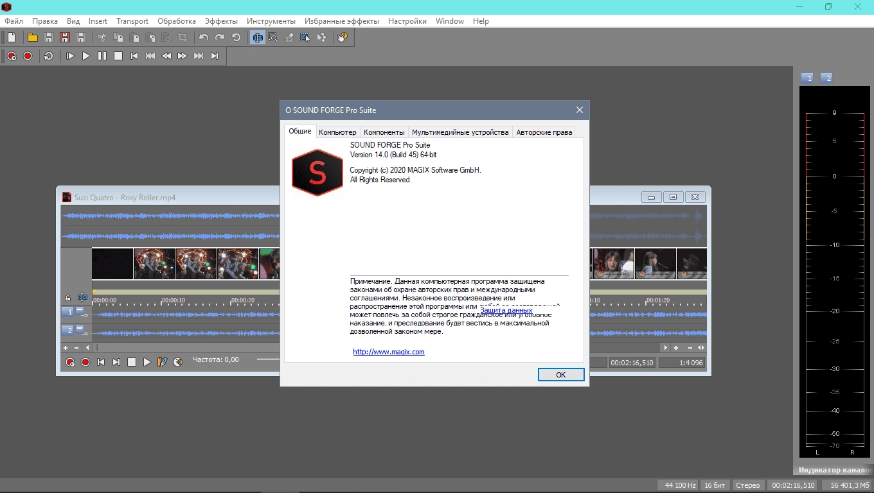874x493 pixels.
Task: Click the speaker scrub icon in data window
Action: click(178, 362)
